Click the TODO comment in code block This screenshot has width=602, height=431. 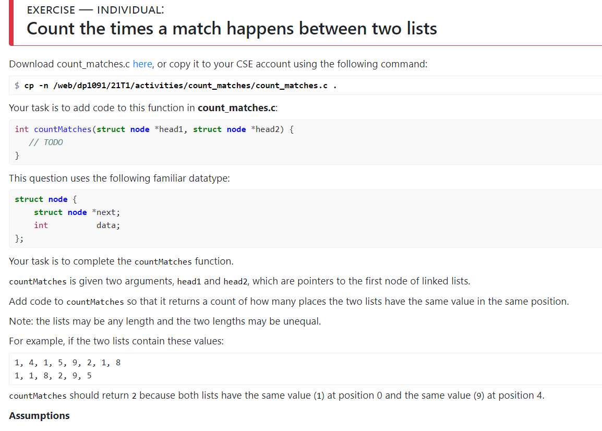46,142
